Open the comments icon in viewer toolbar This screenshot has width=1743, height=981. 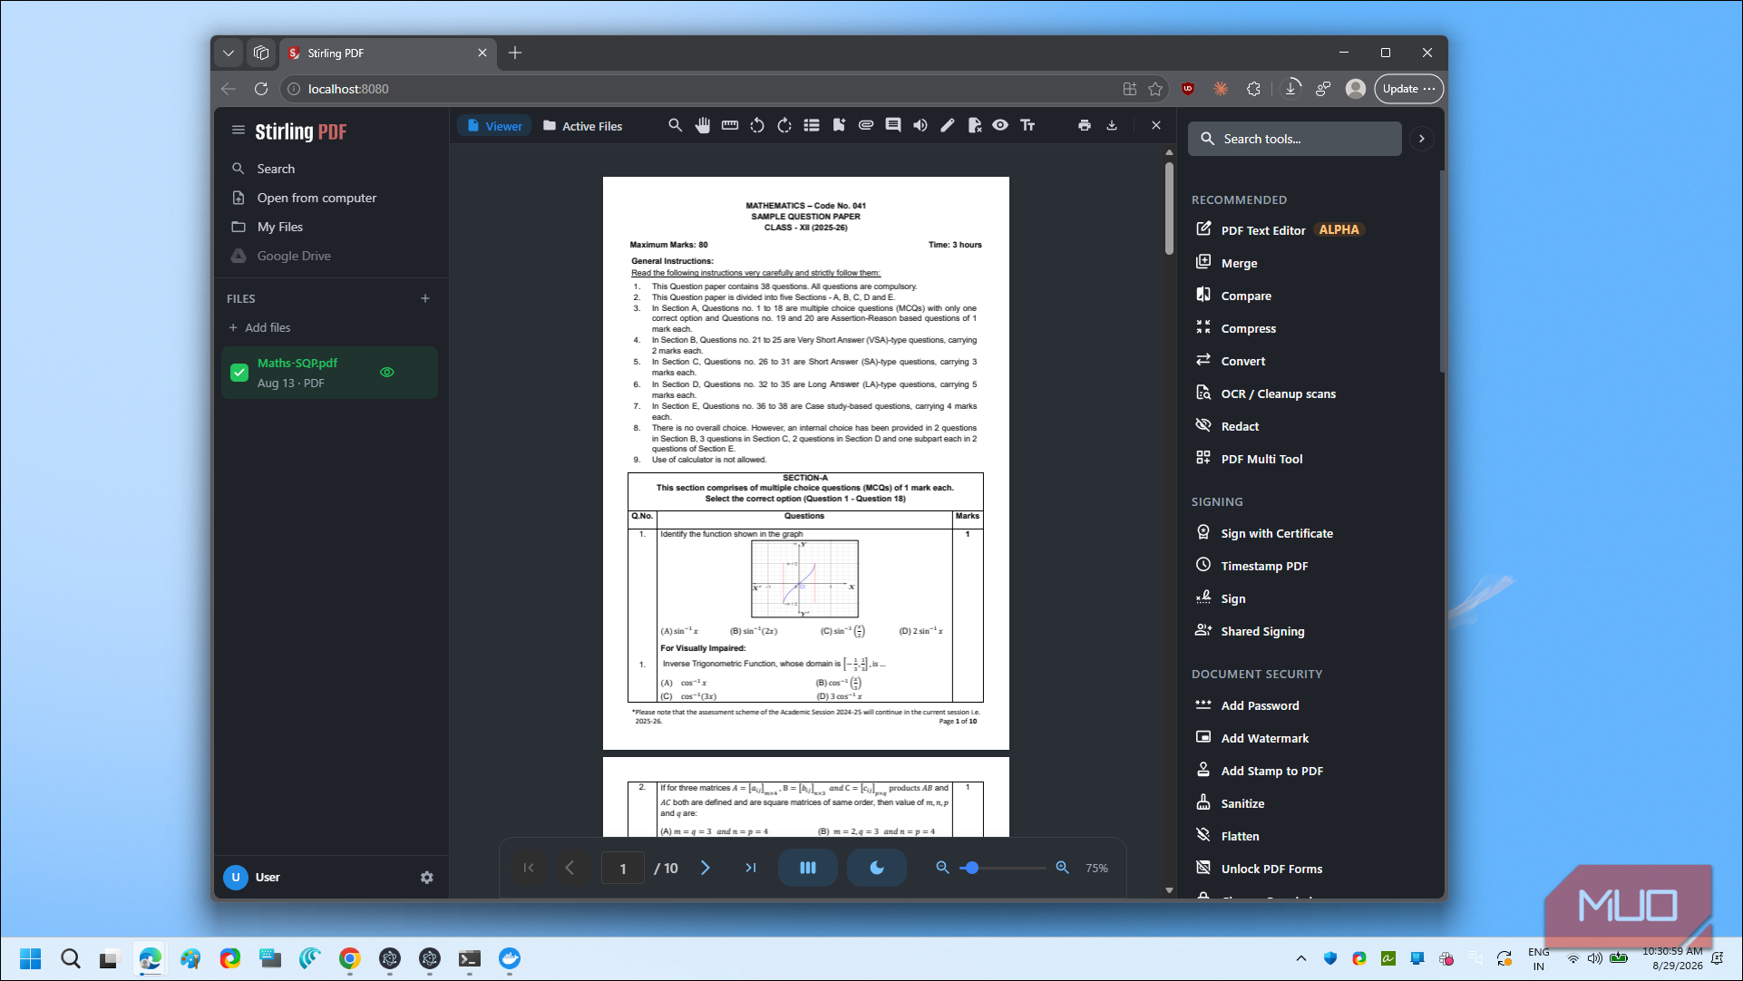(893, 125)
